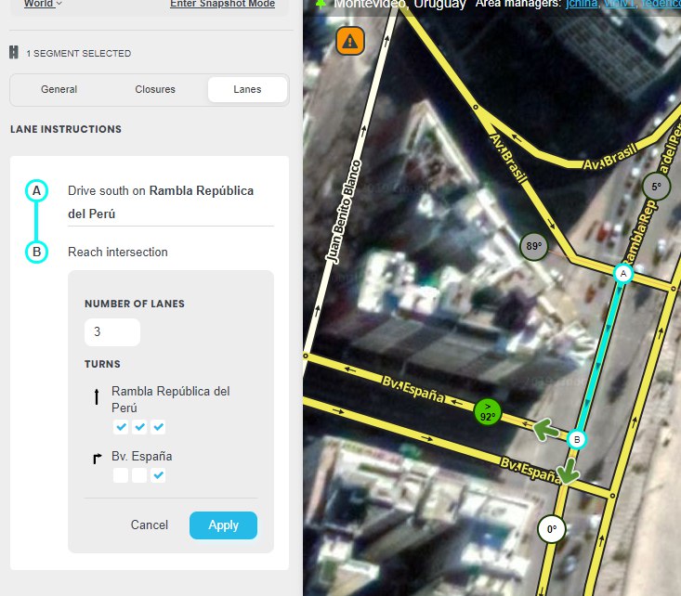Viewport: 681px width, 596px height.
Task: Click the green tree icon beside Montevideo
Action: [x=321, y=4]
